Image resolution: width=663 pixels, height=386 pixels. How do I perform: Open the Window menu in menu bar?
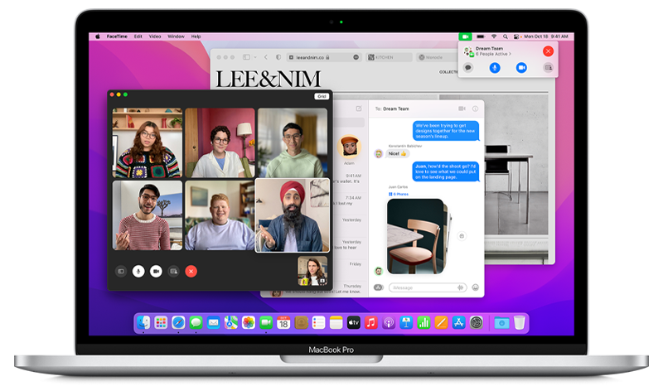point(176,36)
